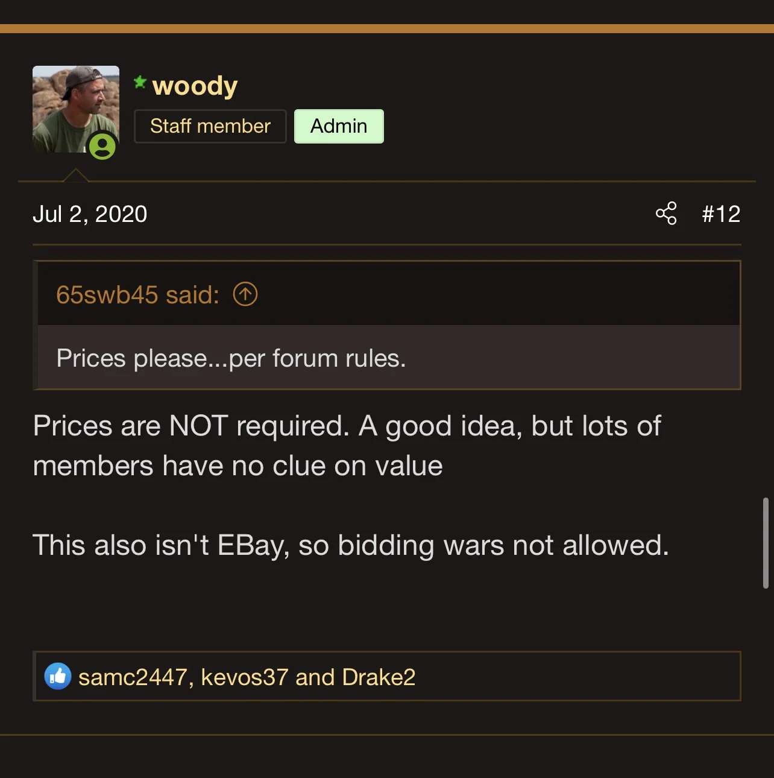Open the #12 post number permalink
Viewport: 774px width, 778px height.
click(721, 214)
